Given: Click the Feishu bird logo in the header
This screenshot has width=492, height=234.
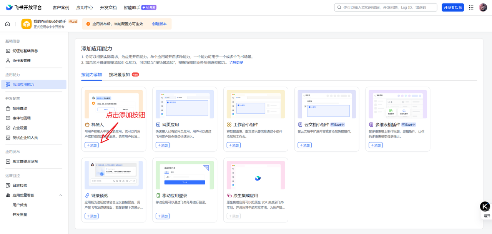Looking at the screenshot, I should [9, 7].
